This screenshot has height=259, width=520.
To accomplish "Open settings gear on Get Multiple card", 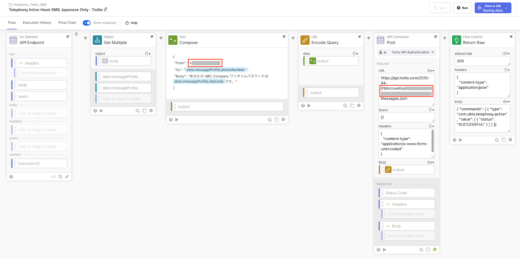I will pos(151,110).
